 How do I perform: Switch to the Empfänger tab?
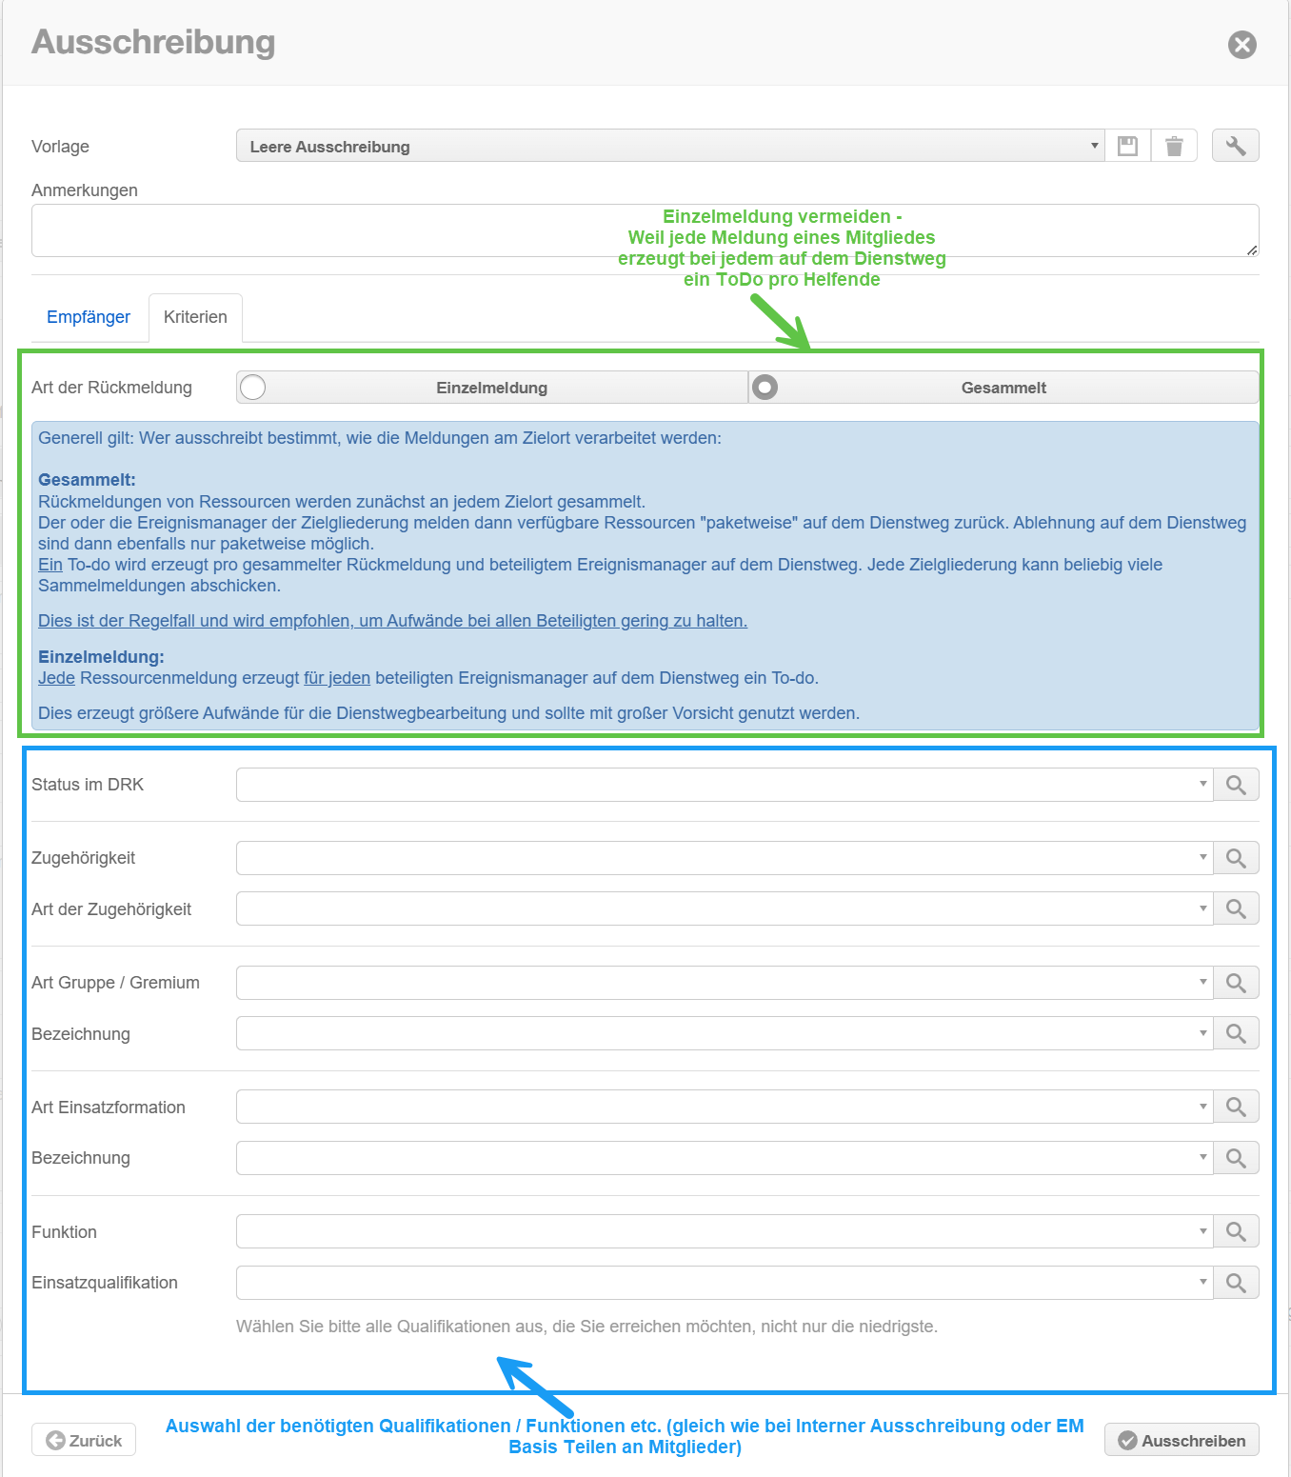pos(89,317)
